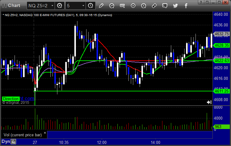Share chart via Facebook icon

point(186,6)
